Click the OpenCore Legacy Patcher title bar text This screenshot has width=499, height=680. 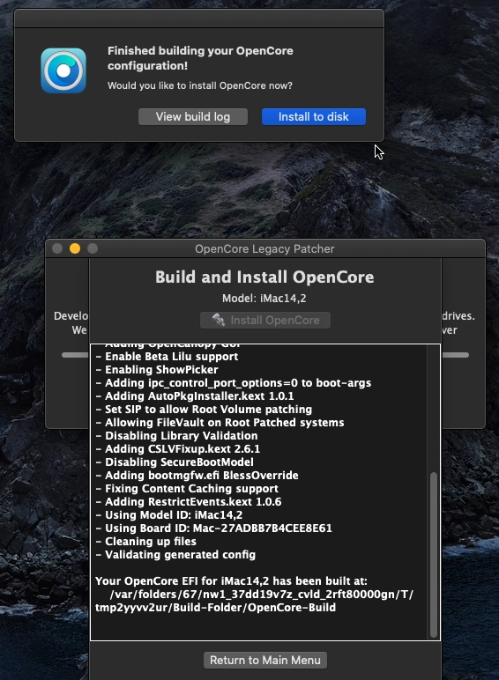(x=264, y=249)
